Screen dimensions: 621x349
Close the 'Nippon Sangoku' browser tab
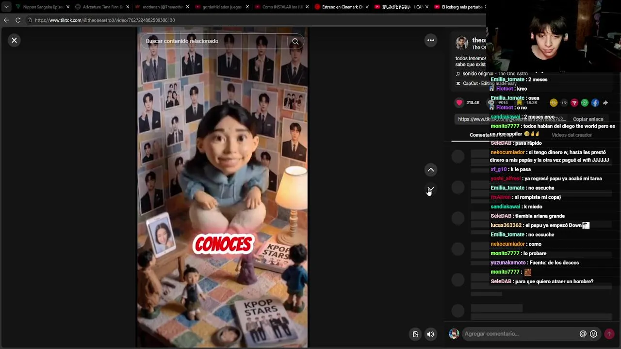[x=68, y=7]
